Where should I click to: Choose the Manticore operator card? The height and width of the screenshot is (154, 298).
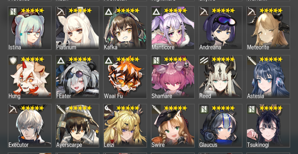tap(173, 28)
